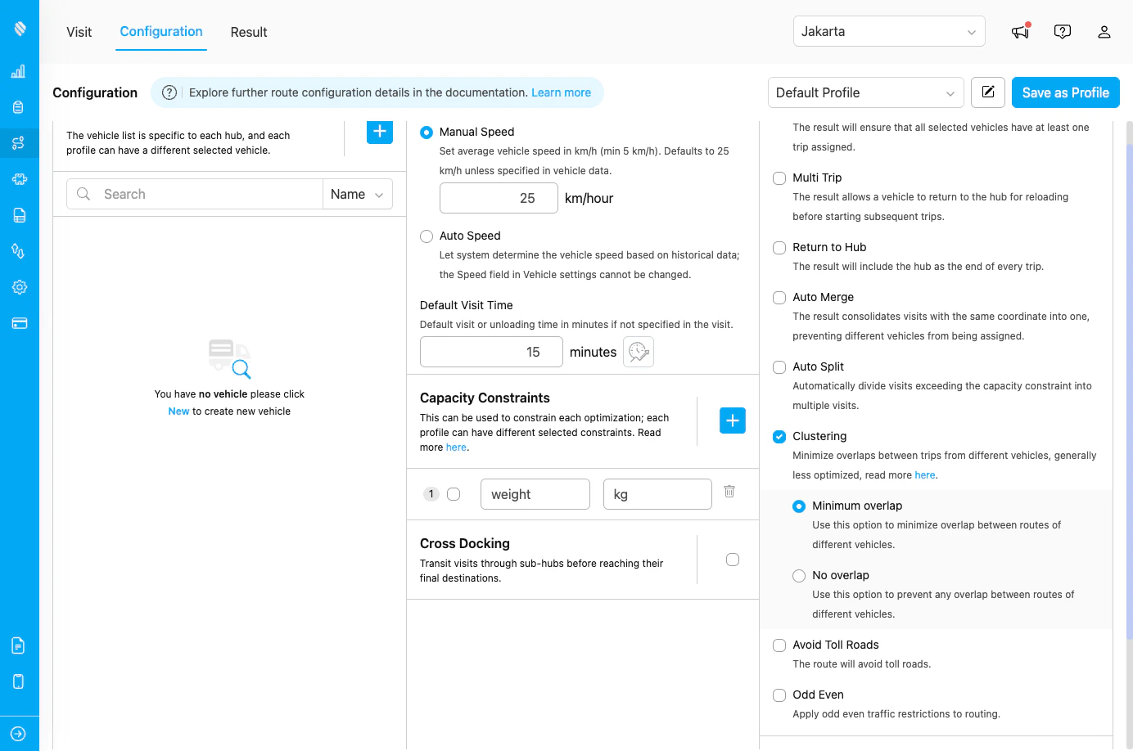Toggle Cross Docking on

[x=732, y=560]
